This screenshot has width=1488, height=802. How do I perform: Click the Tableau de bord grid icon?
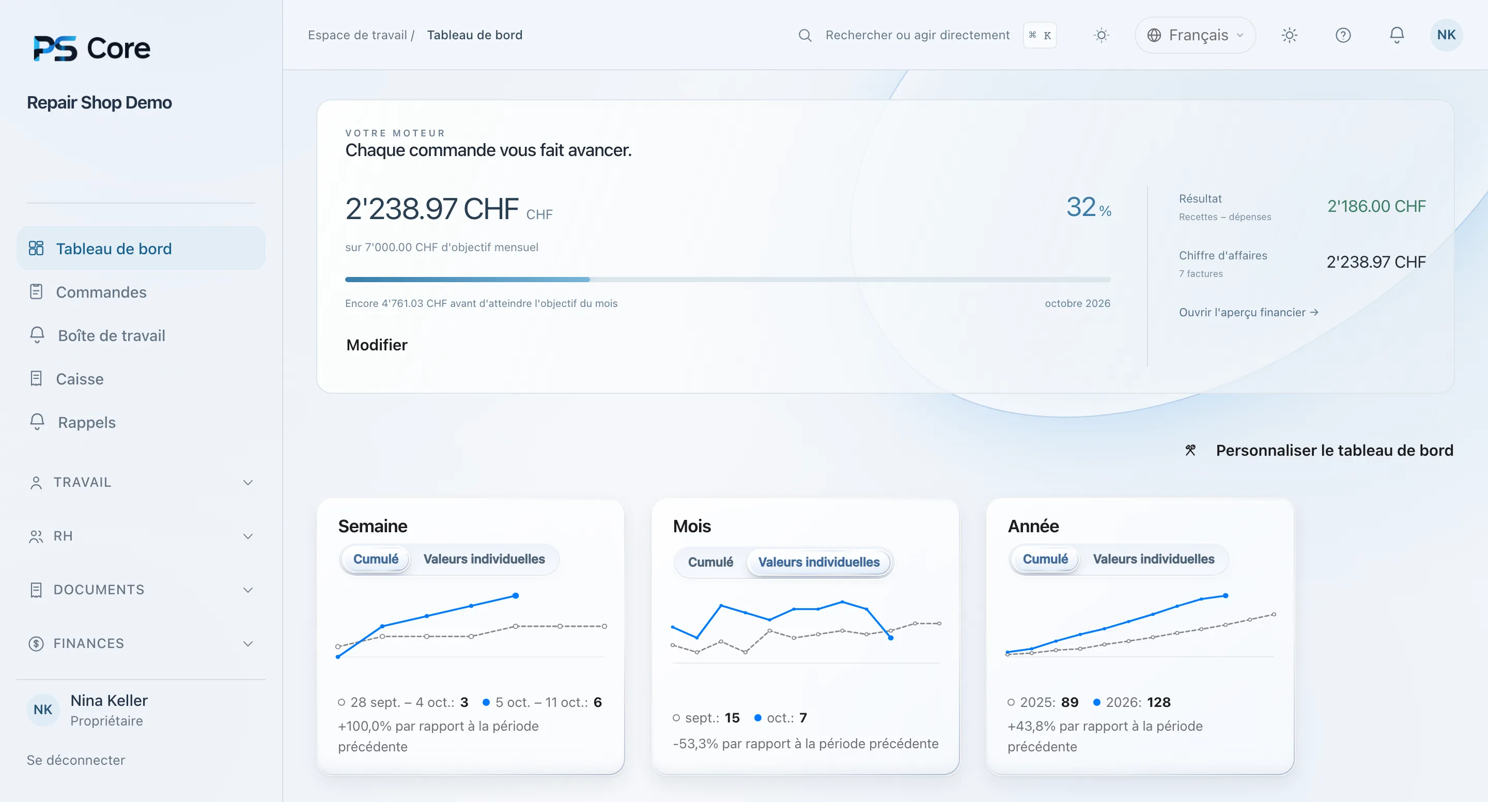pyautogui.click(x=36, y=249)
